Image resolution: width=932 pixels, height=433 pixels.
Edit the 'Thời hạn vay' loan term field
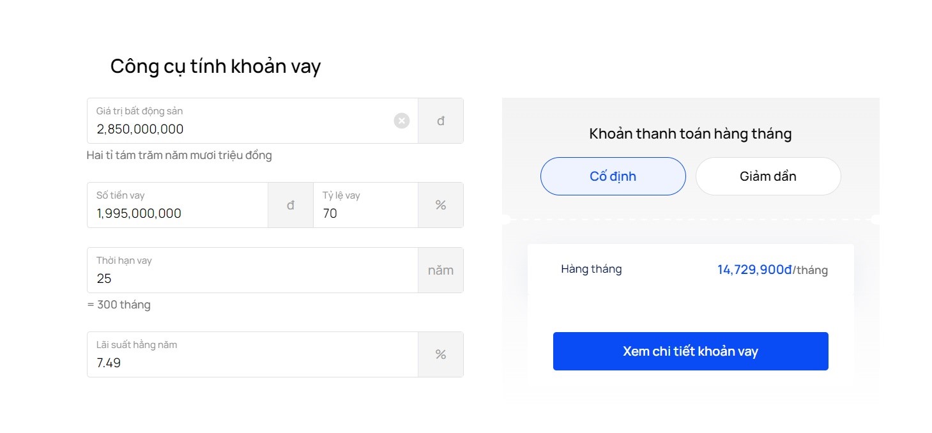coord(252,270)
